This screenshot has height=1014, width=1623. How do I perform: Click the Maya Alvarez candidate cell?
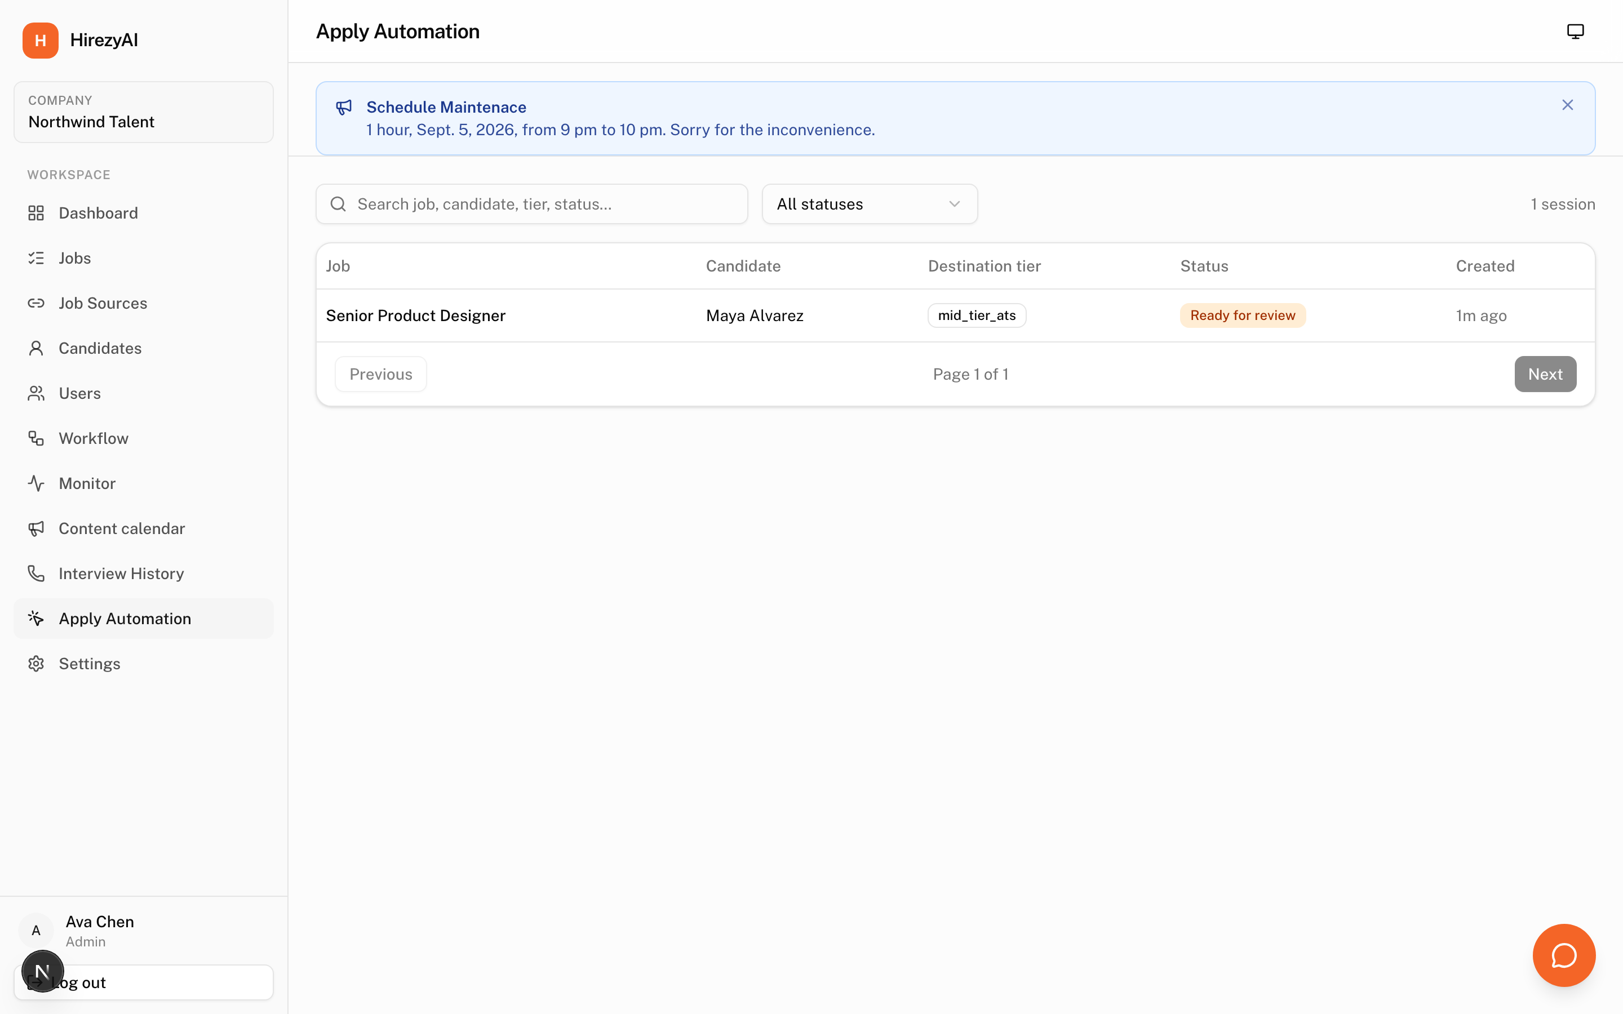755,316
